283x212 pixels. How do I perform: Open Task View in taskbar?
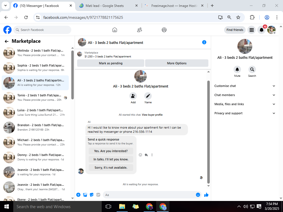pos(108,206)
